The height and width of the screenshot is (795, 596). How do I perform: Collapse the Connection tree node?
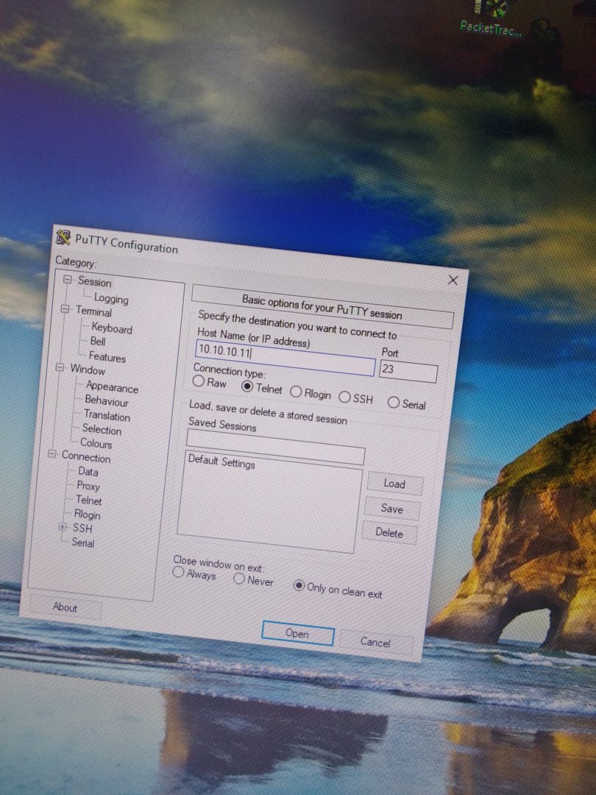pos(52,453)
